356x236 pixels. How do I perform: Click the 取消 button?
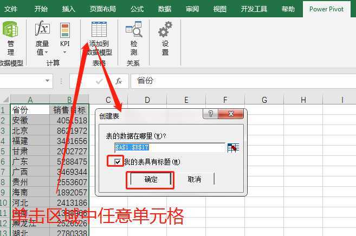[x=195, y=179]
